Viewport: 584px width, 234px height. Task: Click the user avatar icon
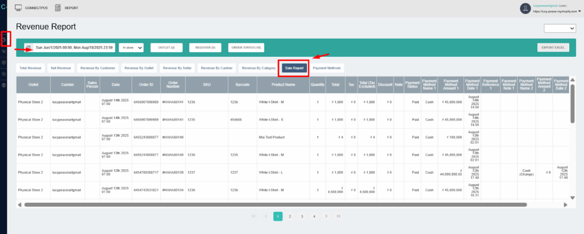tap(525, 8)
